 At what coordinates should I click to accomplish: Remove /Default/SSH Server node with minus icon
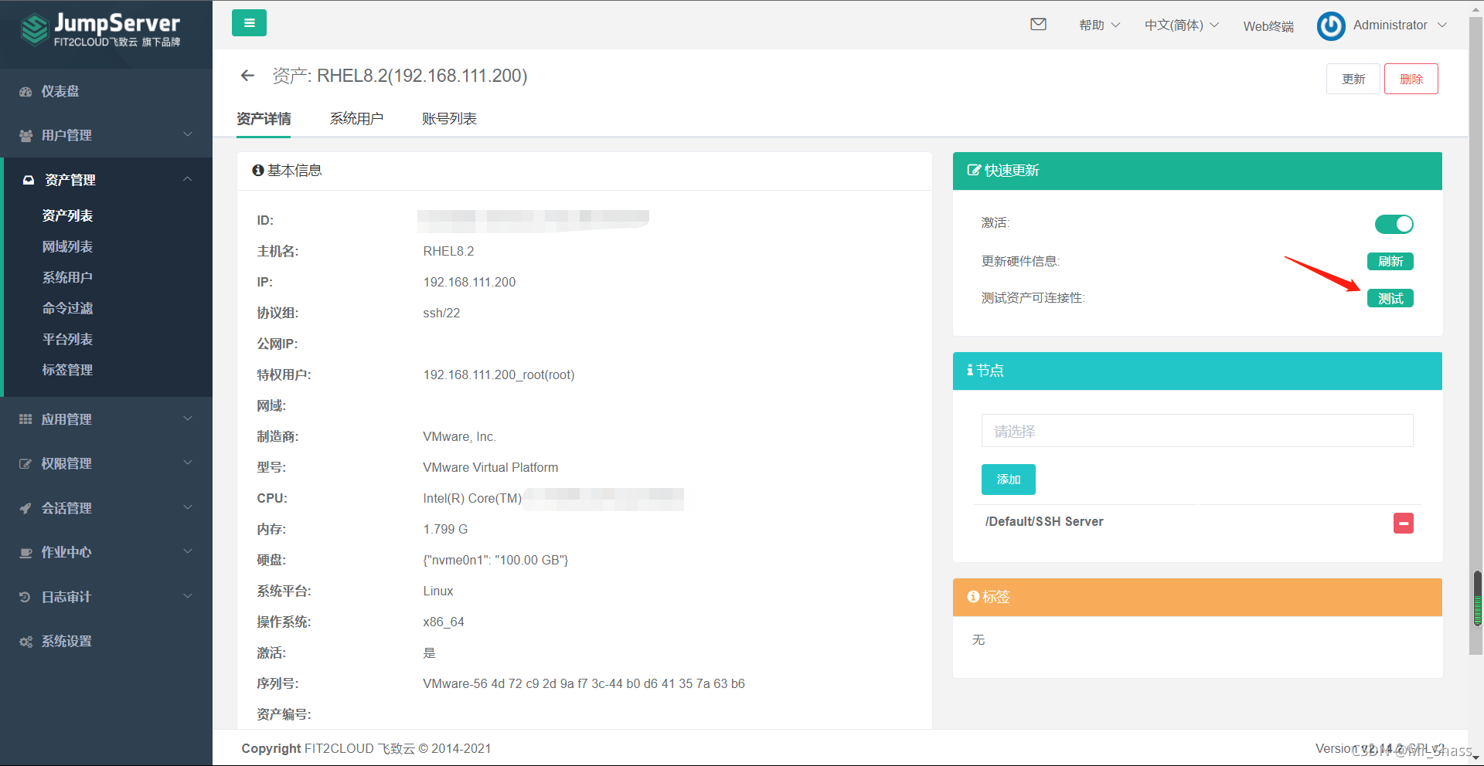[x=1404, y=523]
